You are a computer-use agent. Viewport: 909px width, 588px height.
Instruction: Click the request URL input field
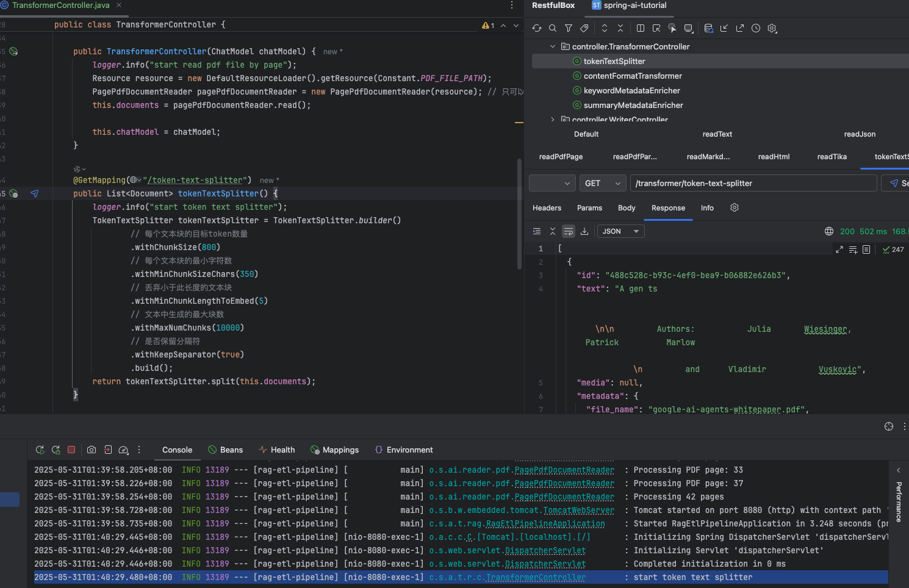tap(754, 183)
